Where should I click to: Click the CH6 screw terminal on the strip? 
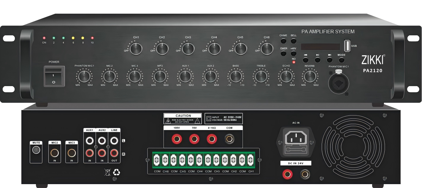point(165,160)
